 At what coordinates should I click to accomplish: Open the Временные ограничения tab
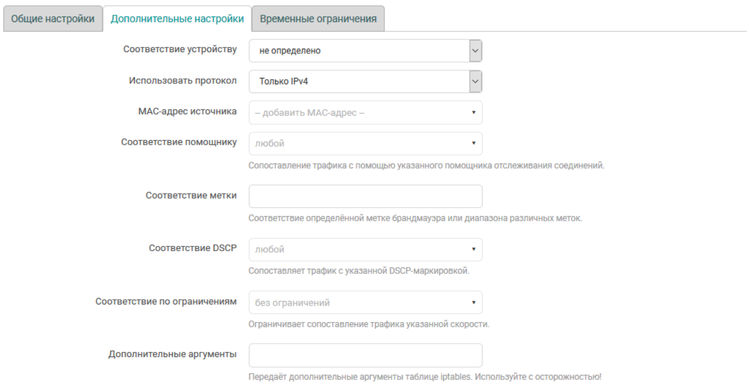pos(318,19)
